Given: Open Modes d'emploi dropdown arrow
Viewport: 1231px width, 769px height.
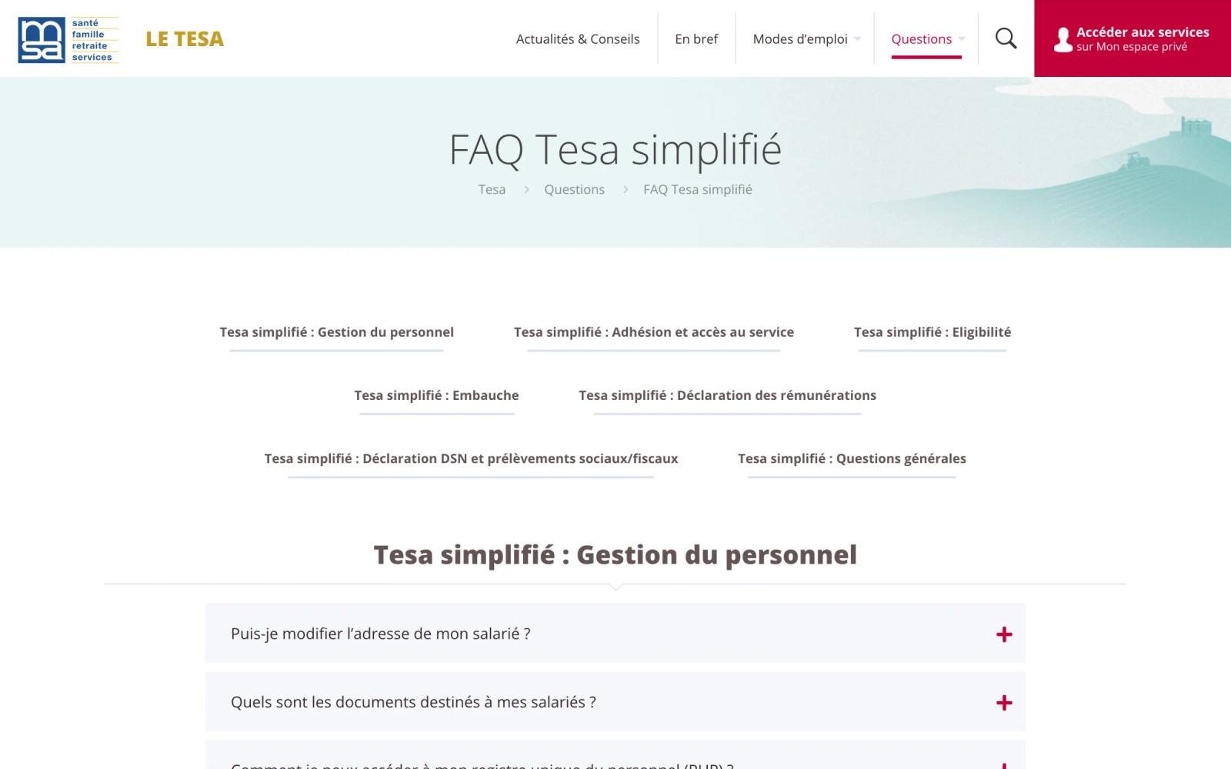Looking at the screenshot, I should (x=857, y=39).
